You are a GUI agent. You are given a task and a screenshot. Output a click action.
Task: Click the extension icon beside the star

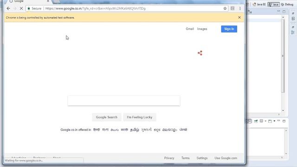point(232,8)
